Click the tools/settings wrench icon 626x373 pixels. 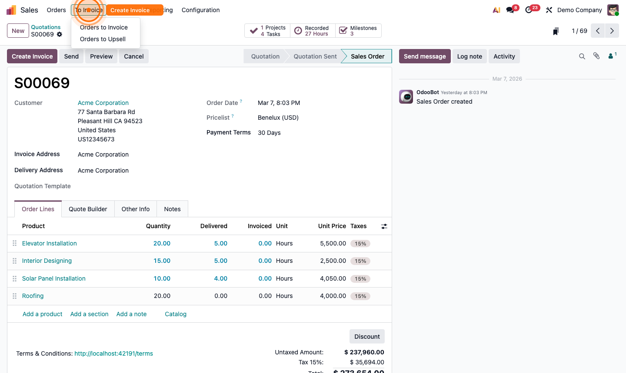[549, 10]
